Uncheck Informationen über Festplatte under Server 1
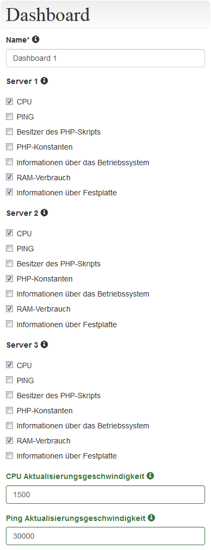This screenshot has width=211, height=550. click(x=10, y=192)
